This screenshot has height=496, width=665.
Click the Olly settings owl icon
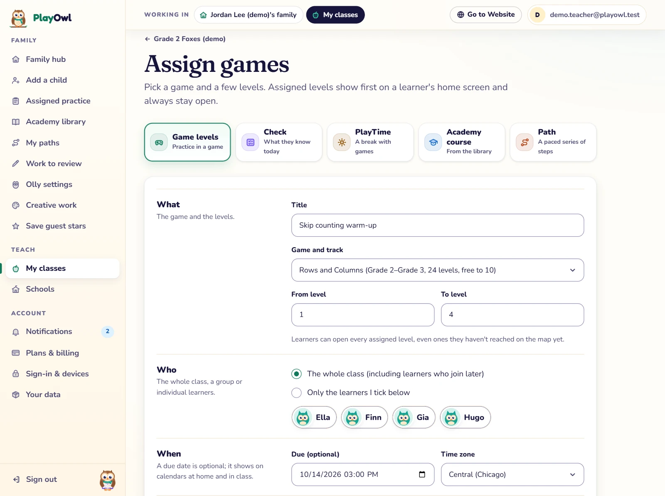tap(16, 184)
